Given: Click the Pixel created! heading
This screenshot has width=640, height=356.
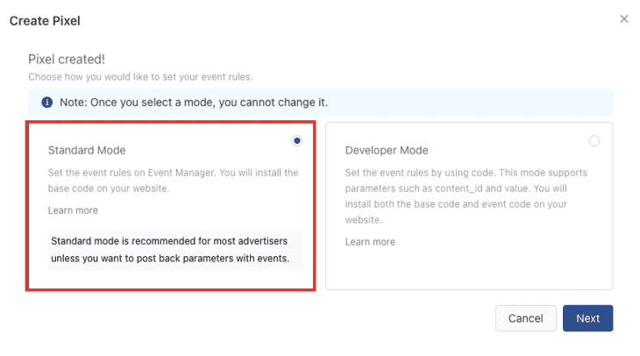Looking at the screenshot, I should (67, 60).
